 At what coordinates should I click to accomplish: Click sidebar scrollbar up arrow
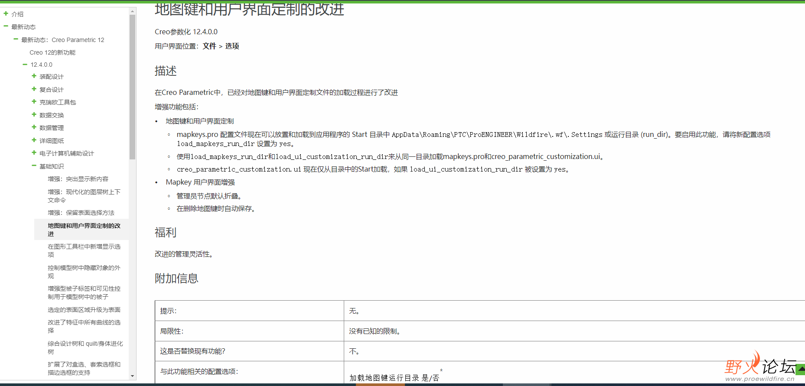[133, 11]
